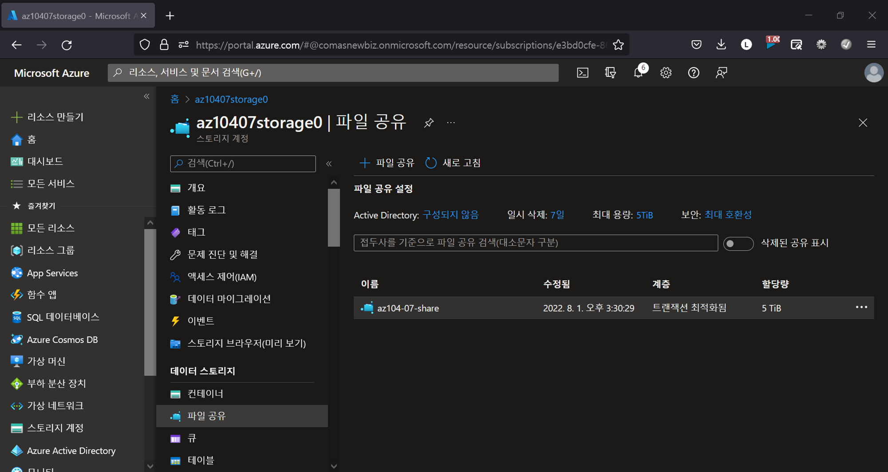Focus resource menu 검색(Ctrl+/) field

click(x=243, y=164)
